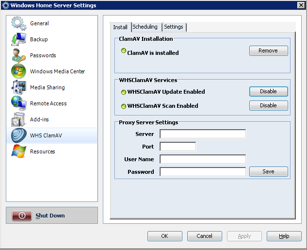Select the WHS ClamAV sidebar icon
The height and width of the screenshot is (250, 307).
pyautogui.click(x=18, y=135)
